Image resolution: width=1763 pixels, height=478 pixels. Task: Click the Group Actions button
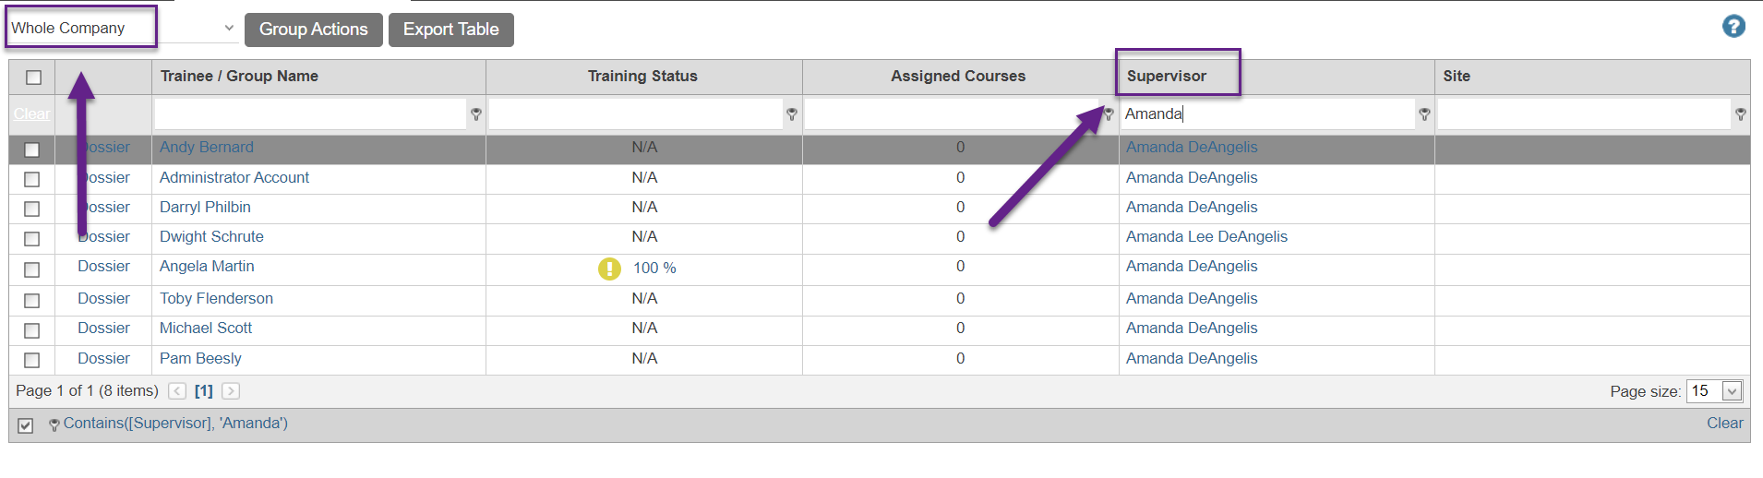[x=313, y=30]
